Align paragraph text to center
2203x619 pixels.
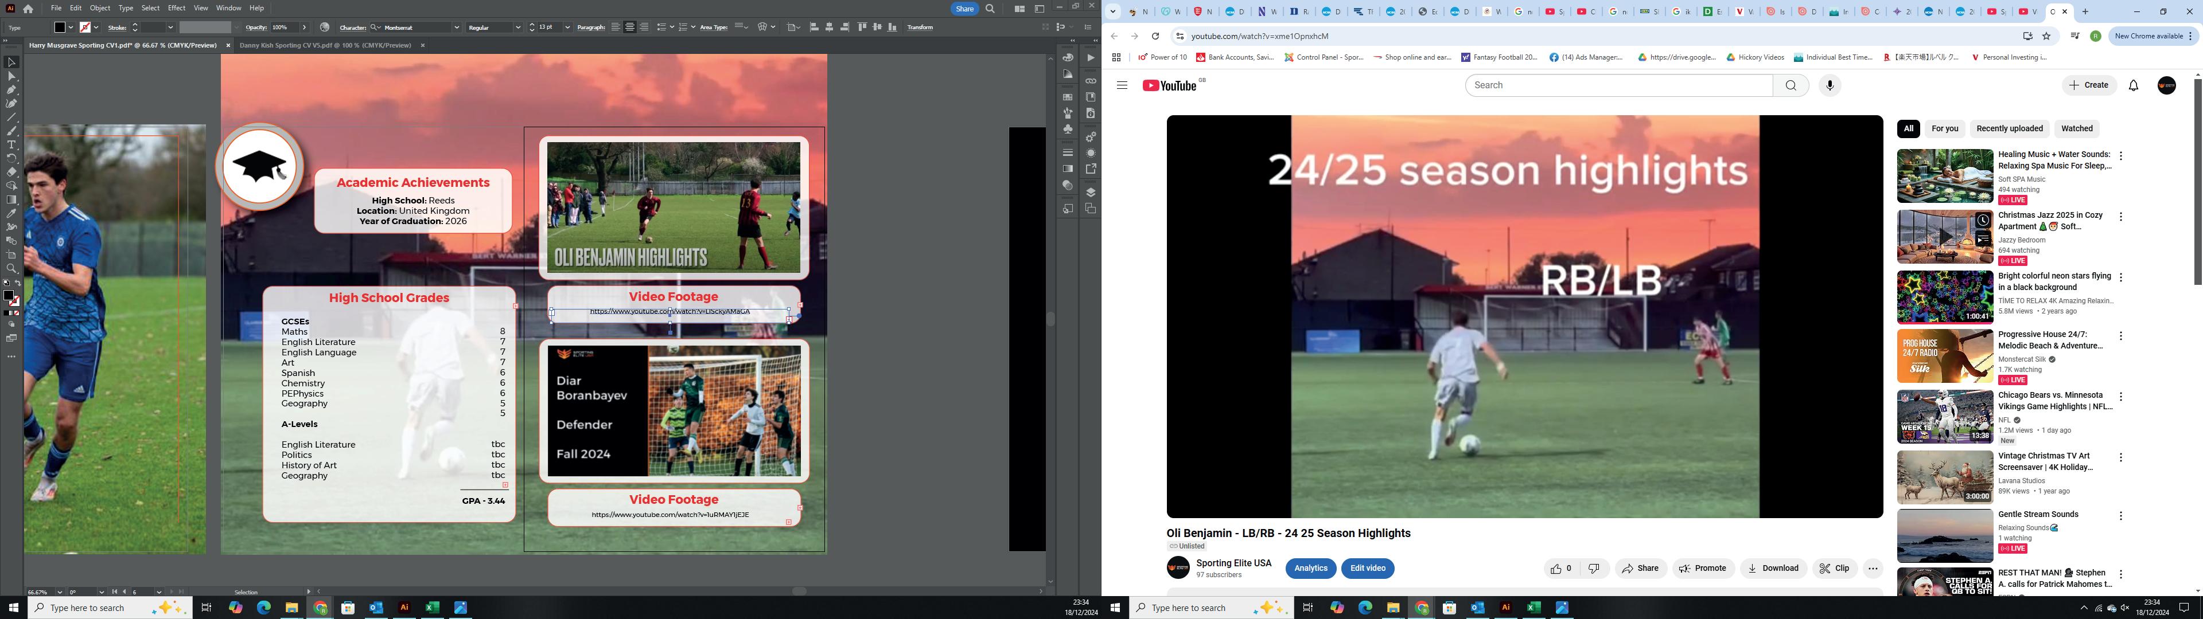click(630, 28)
